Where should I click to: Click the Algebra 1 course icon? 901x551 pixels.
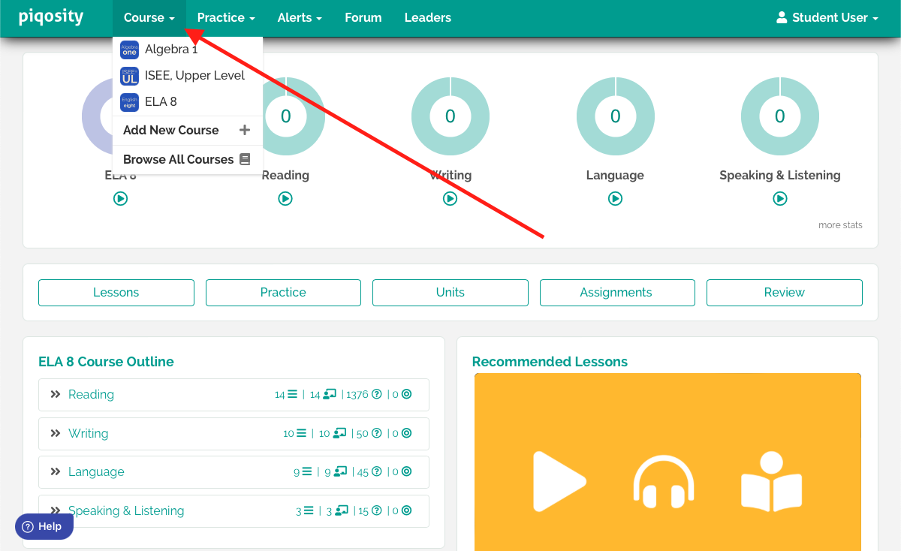pyautogui.click(x=130, y=50)
